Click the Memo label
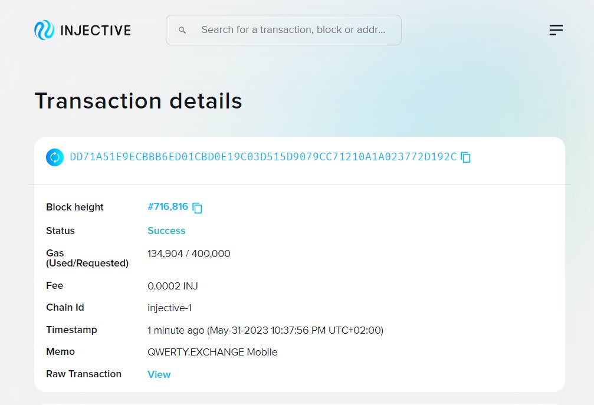 (x=60, y=351)
